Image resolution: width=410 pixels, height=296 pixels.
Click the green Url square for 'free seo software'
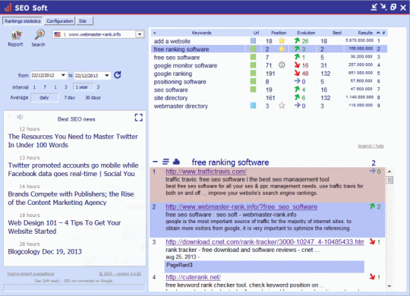[253, 57]
